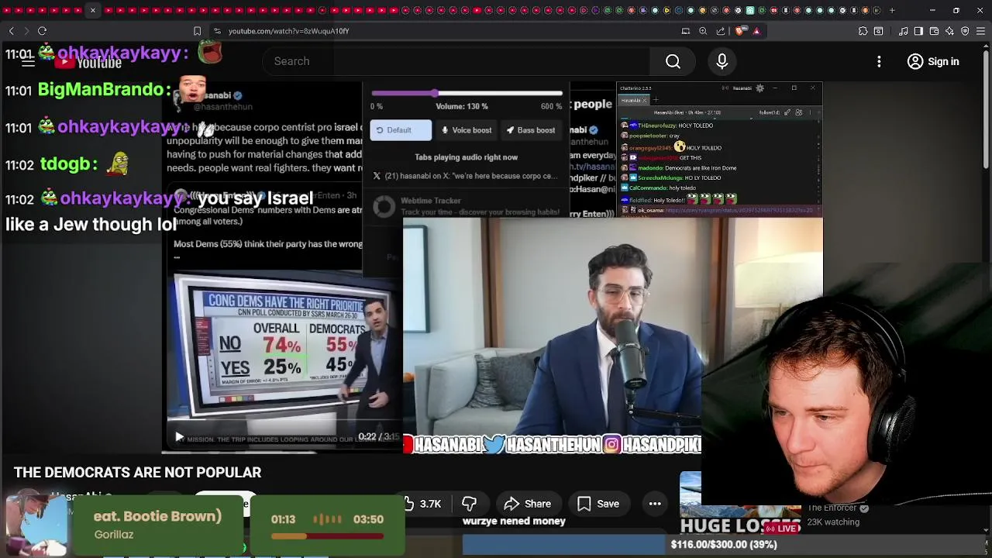Image resolution: width=992 pixels, height=558 pixels.
Task: Close the HasanAbi Chatterino tab
Action: pos(644,100)
